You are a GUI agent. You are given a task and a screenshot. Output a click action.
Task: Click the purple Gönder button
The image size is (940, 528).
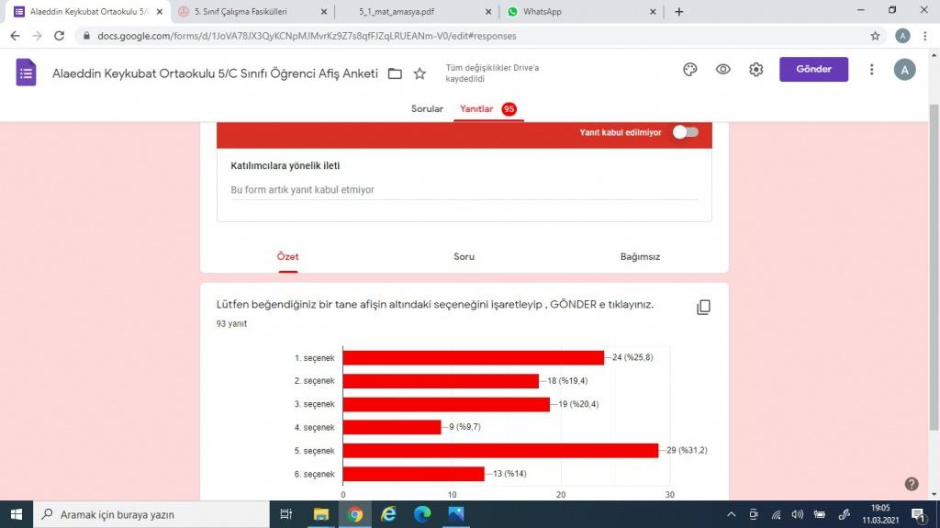pos(813,70)
